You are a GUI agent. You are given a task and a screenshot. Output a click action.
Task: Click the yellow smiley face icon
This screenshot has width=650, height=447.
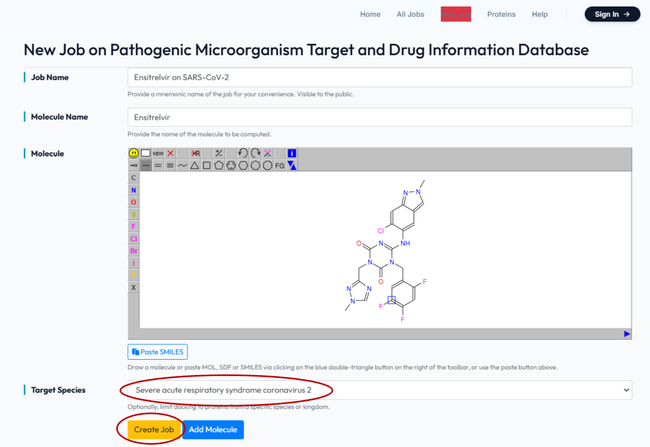coord(133,153)
